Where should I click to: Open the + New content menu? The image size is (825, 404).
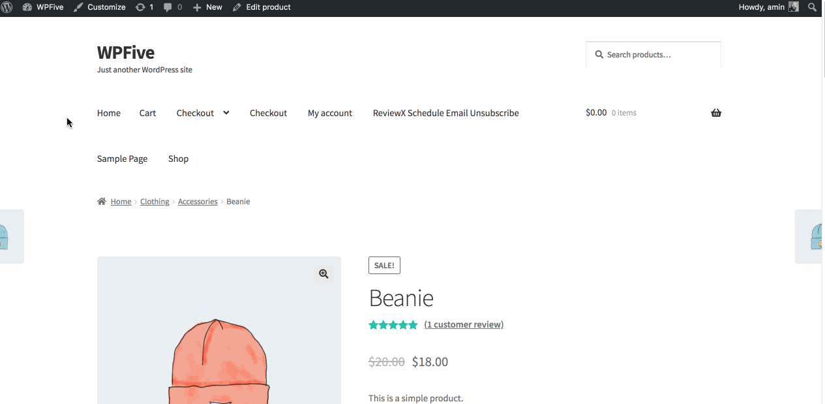(x=207, y=7)
